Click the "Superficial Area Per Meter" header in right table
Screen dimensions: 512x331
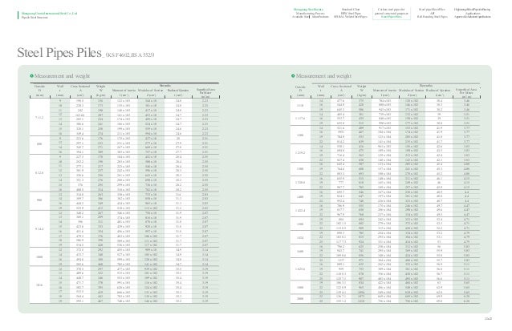pyautogui.click(x=466, y=91)
